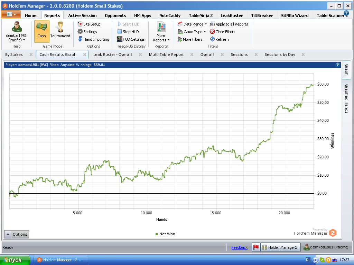354x265 pixels.
Task: Open More Filters
Action: click(x=190, y=39)
